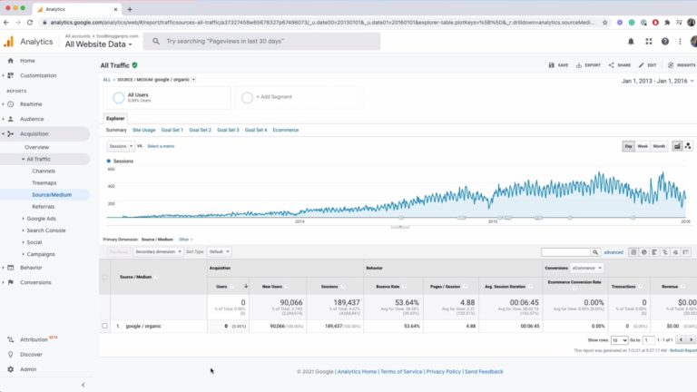
Task: Open the Privacy Policy footer link
Action: click(443, 371)
